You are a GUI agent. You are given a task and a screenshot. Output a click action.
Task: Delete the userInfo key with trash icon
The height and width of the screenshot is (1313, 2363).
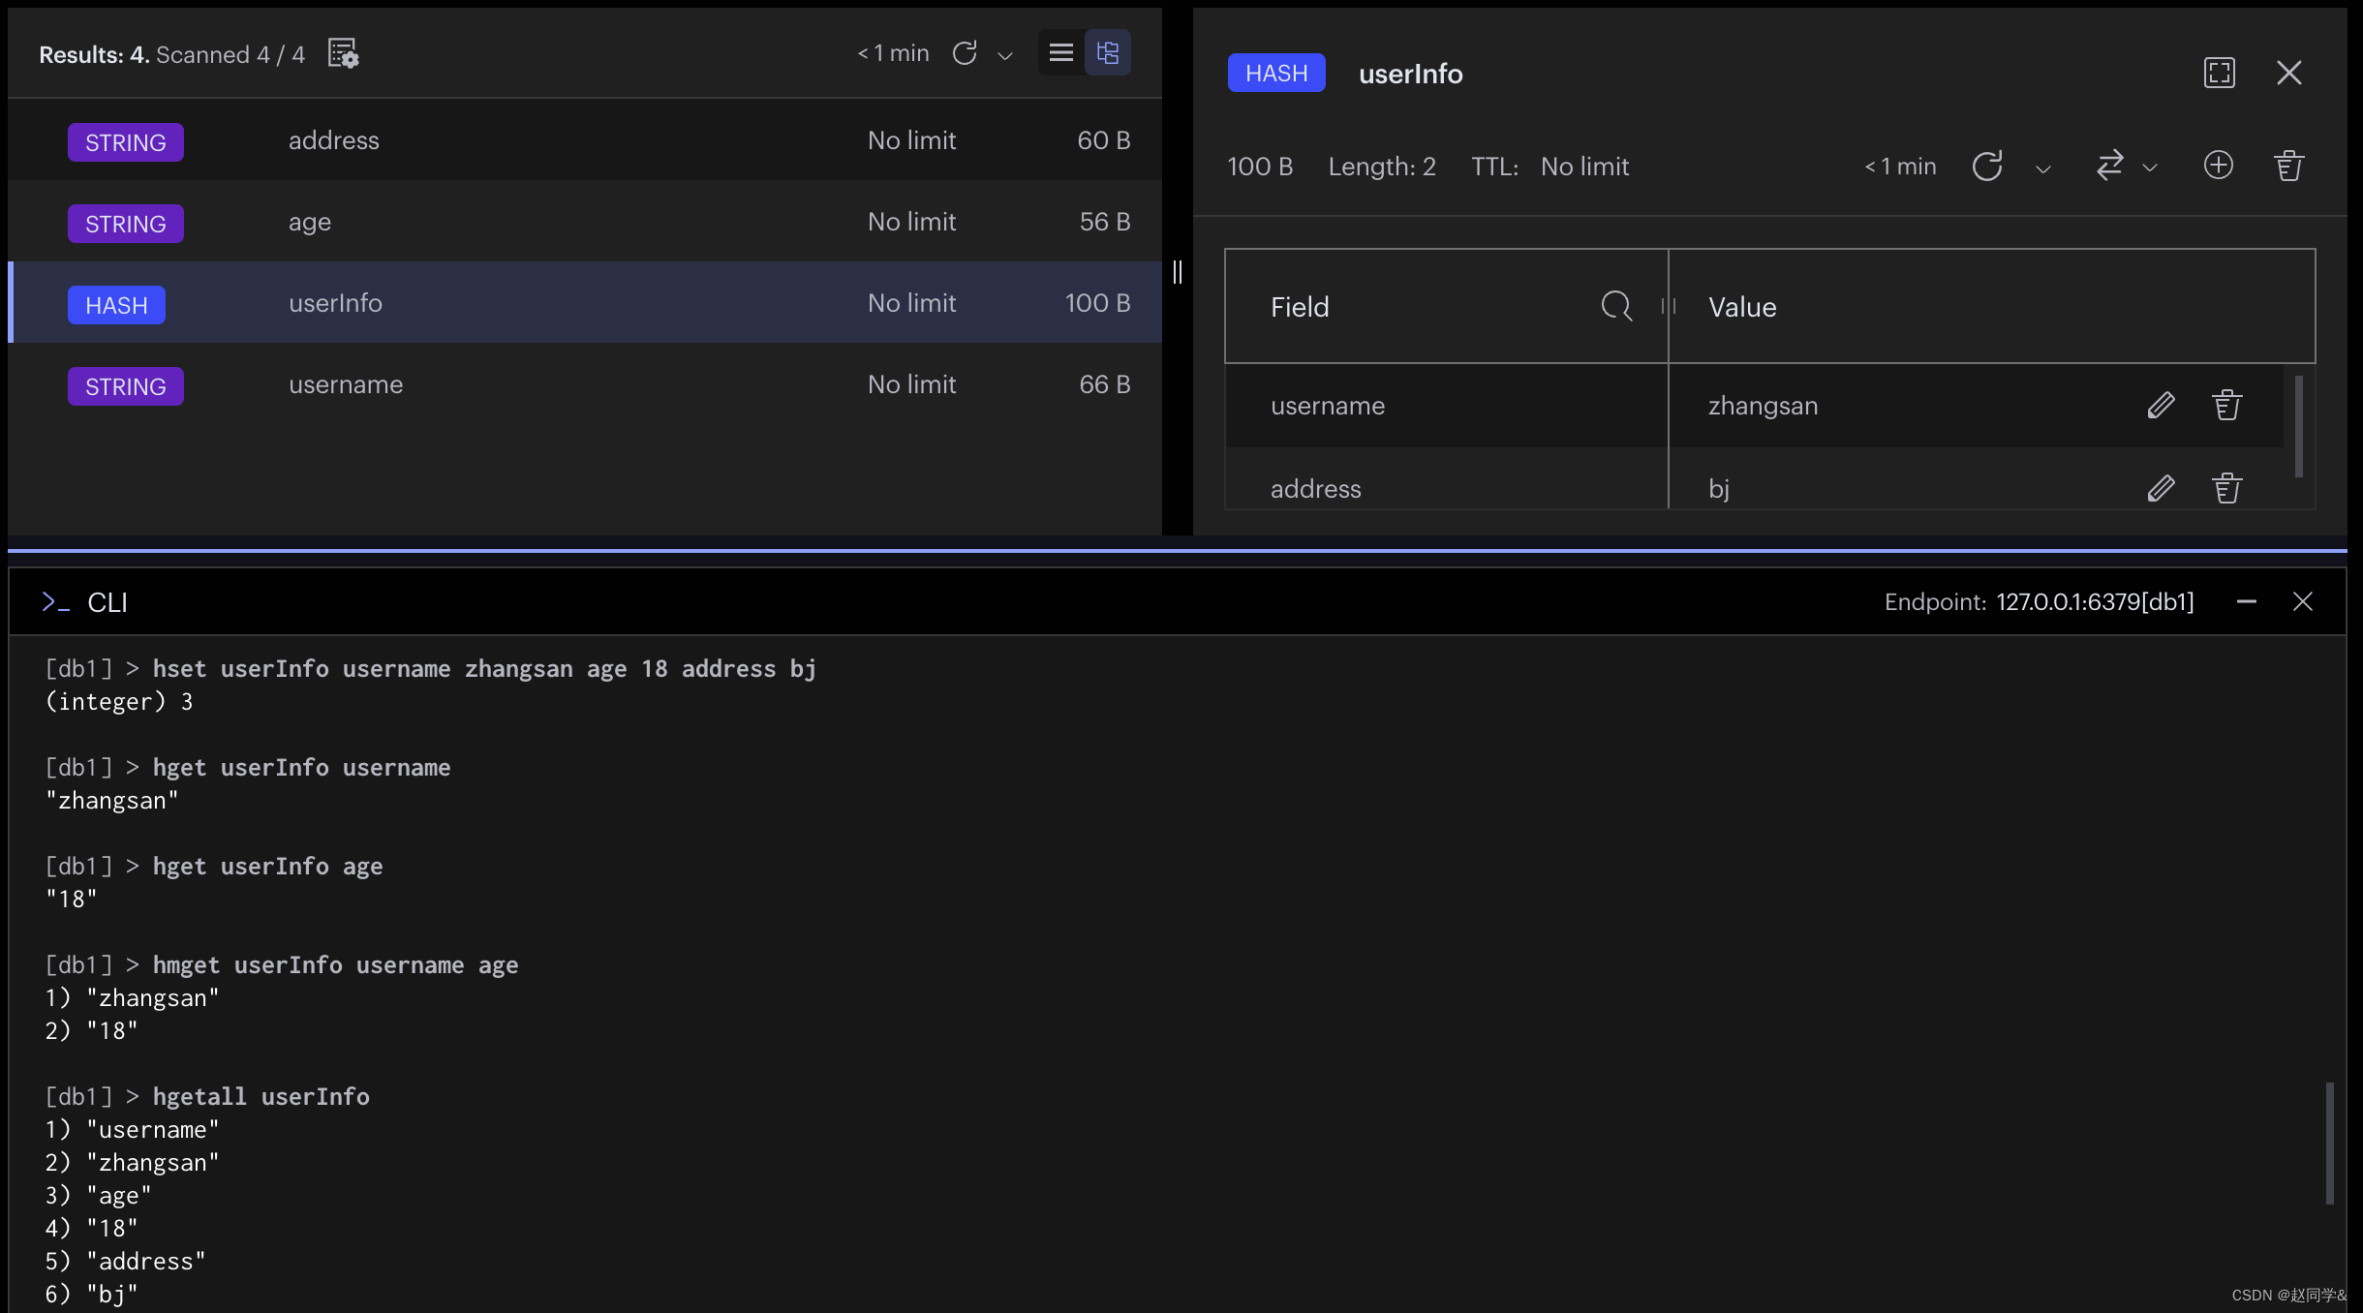(x=2288, y=166)
